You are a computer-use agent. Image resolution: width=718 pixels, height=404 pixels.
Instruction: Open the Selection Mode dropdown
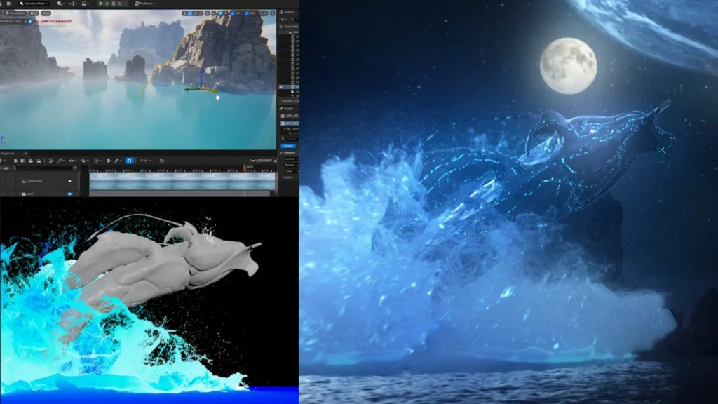point(33,4)
